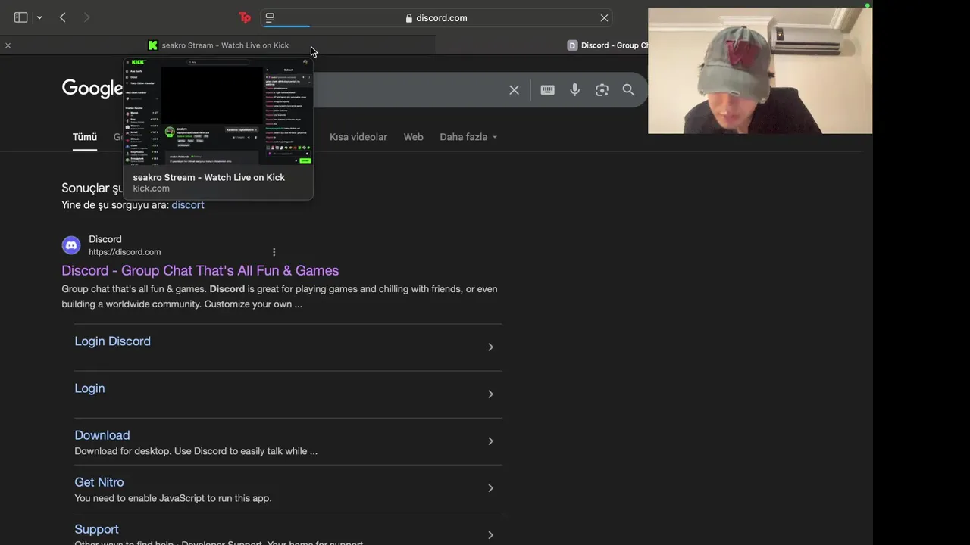The height and width of the screenshot is (545, 970).
Task: Expand the Login row chevron
Action: (490, 394)
